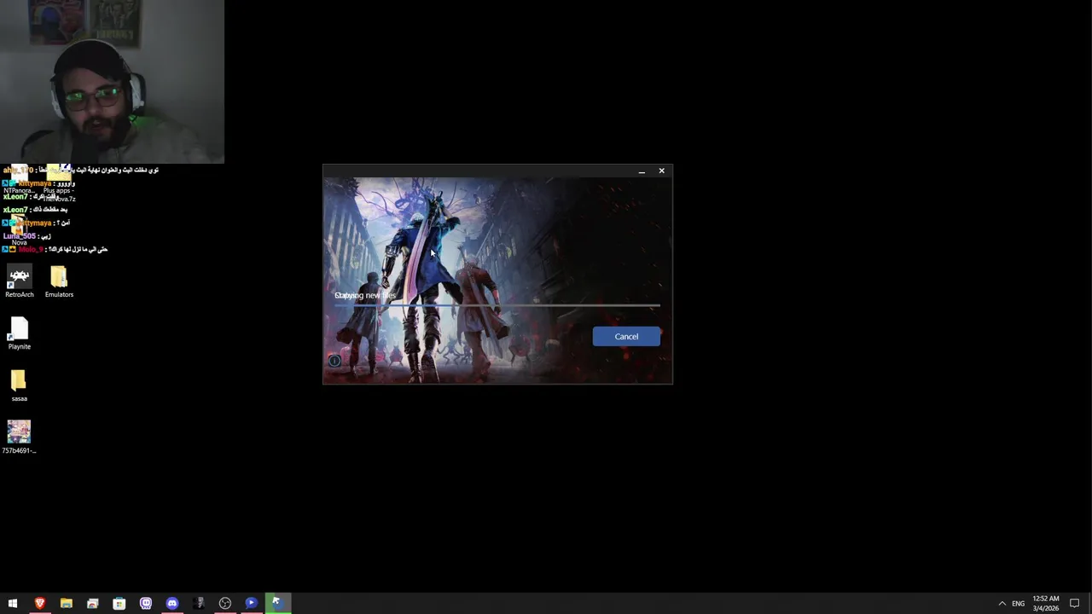The image size is (1092, 614).
Task: Open Discord from taskbar
Action: [171, 603]
